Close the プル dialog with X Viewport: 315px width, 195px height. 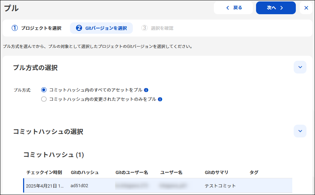pos(306,8)
